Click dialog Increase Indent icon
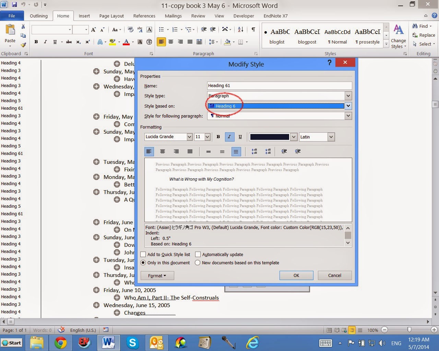The height and width of the screenshot is (351, 439). coord(298,152)
